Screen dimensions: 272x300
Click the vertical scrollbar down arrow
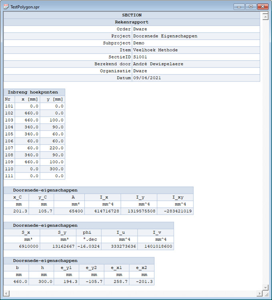pos(265,287)
